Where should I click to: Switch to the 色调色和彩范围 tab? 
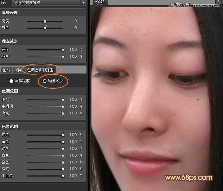click(40, 70)
